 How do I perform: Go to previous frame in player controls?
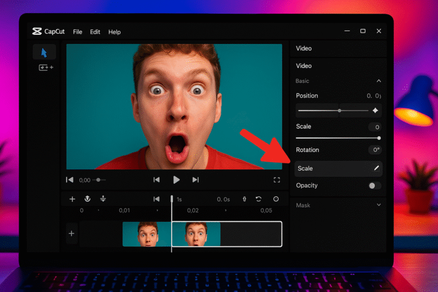[156, 180]
